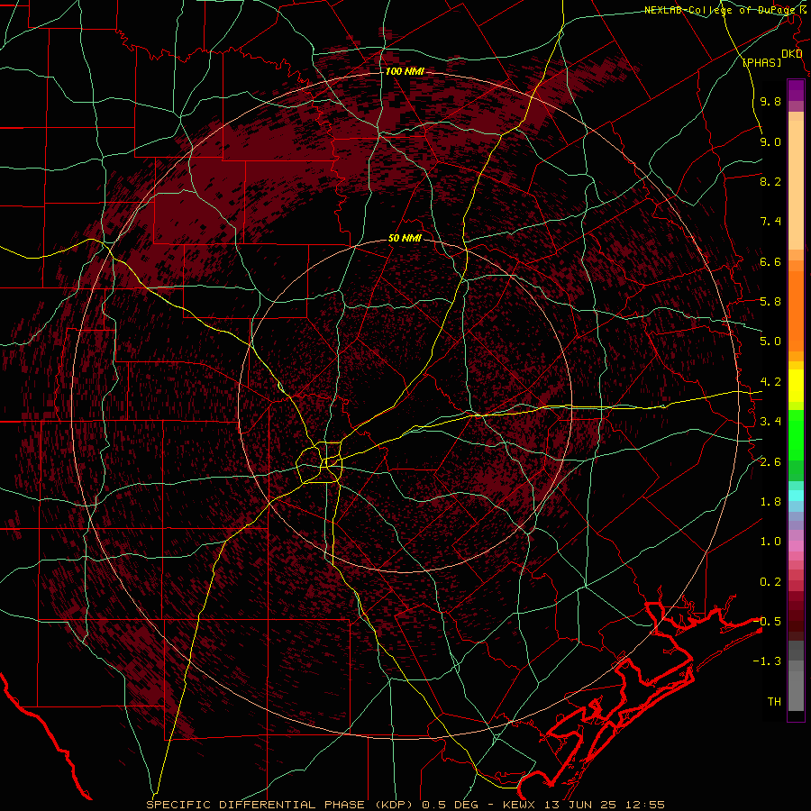Click the 6.6 value on the color scale
This screenshot has width=811, height=811.
(770, 261)
